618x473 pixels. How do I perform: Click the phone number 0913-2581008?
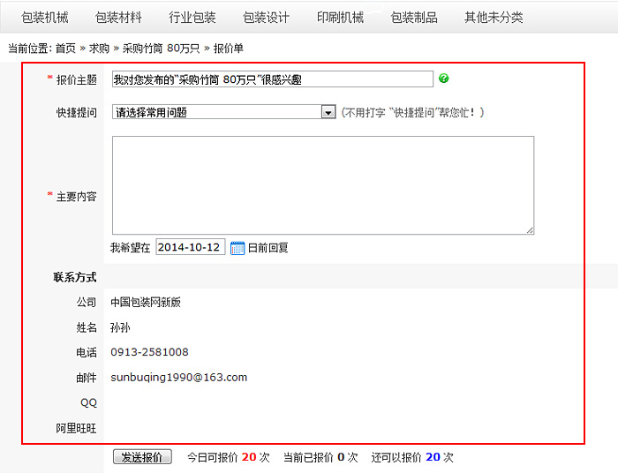(x=149, y=352)
